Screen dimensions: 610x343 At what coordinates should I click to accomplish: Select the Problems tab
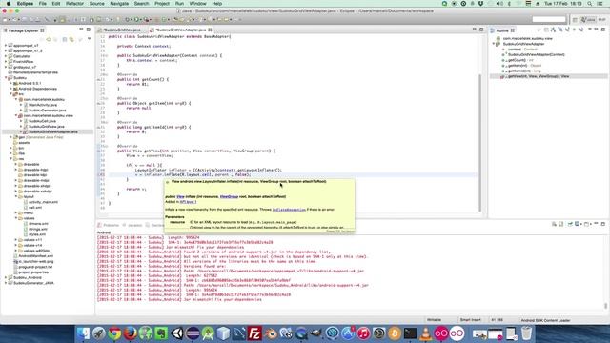pos(111,225)
